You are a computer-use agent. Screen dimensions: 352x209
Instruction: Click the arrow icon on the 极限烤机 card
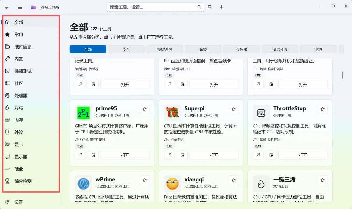(x=258, y=84)
